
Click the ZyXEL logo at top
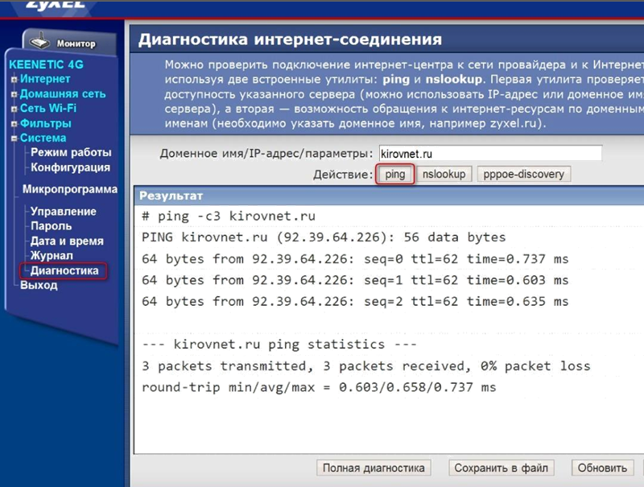pyautogui.click(x=56, y=4)
